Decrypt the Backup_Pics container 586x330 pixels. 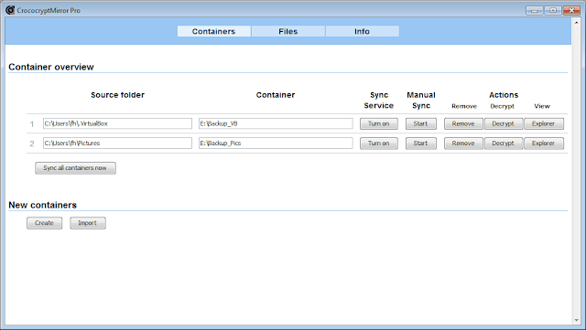pyautogui.click(x=503, y=144)
